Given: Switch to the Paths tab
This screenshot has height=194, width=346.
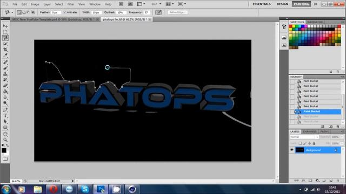Looking at the screenshot, I should 324,131.
